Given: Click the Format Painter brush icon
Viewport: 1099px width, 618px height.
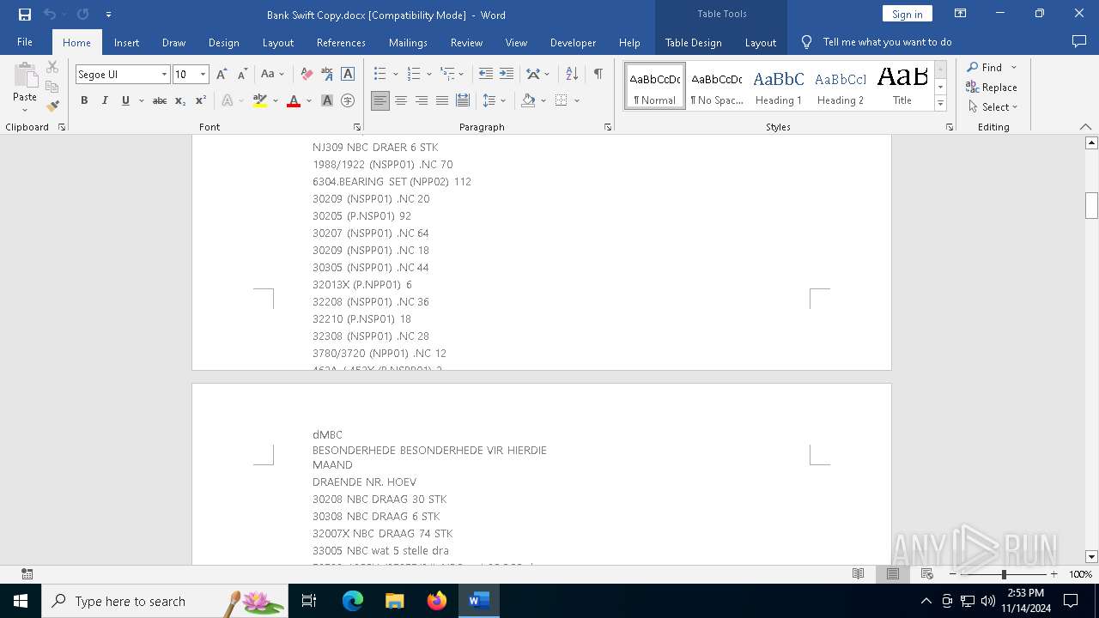Looking at the screenshot, I should [52, 106].
